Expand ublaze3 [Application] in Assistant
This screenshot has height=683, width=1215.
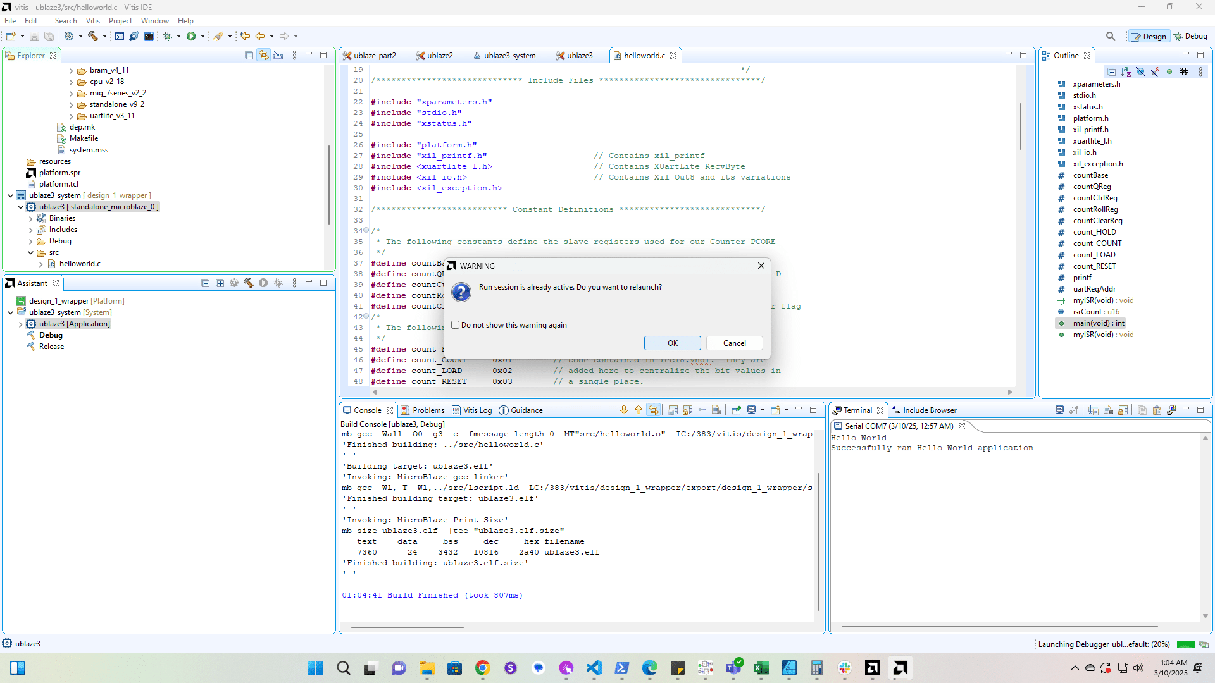20,324
